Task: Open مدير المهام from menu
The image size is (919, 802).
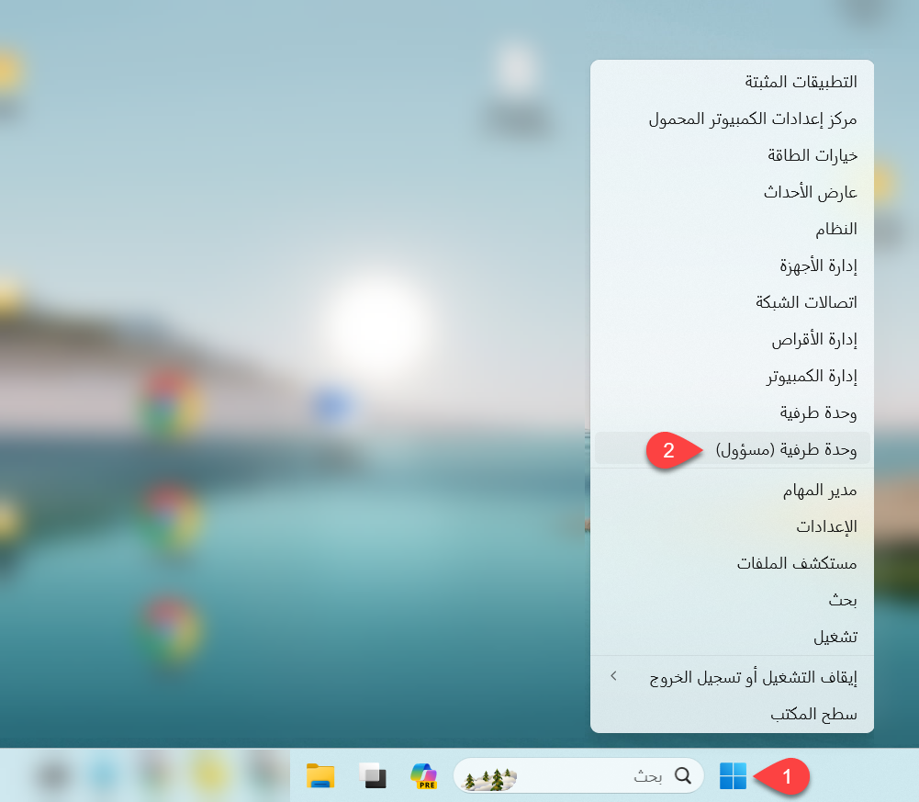Action: pos(732,490)
